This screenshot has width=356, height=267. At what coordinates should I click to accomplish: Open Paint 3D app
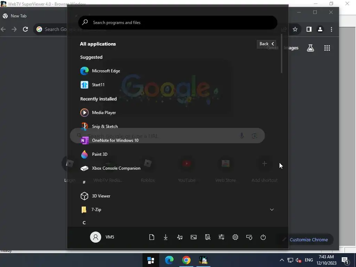click(94, 154)
